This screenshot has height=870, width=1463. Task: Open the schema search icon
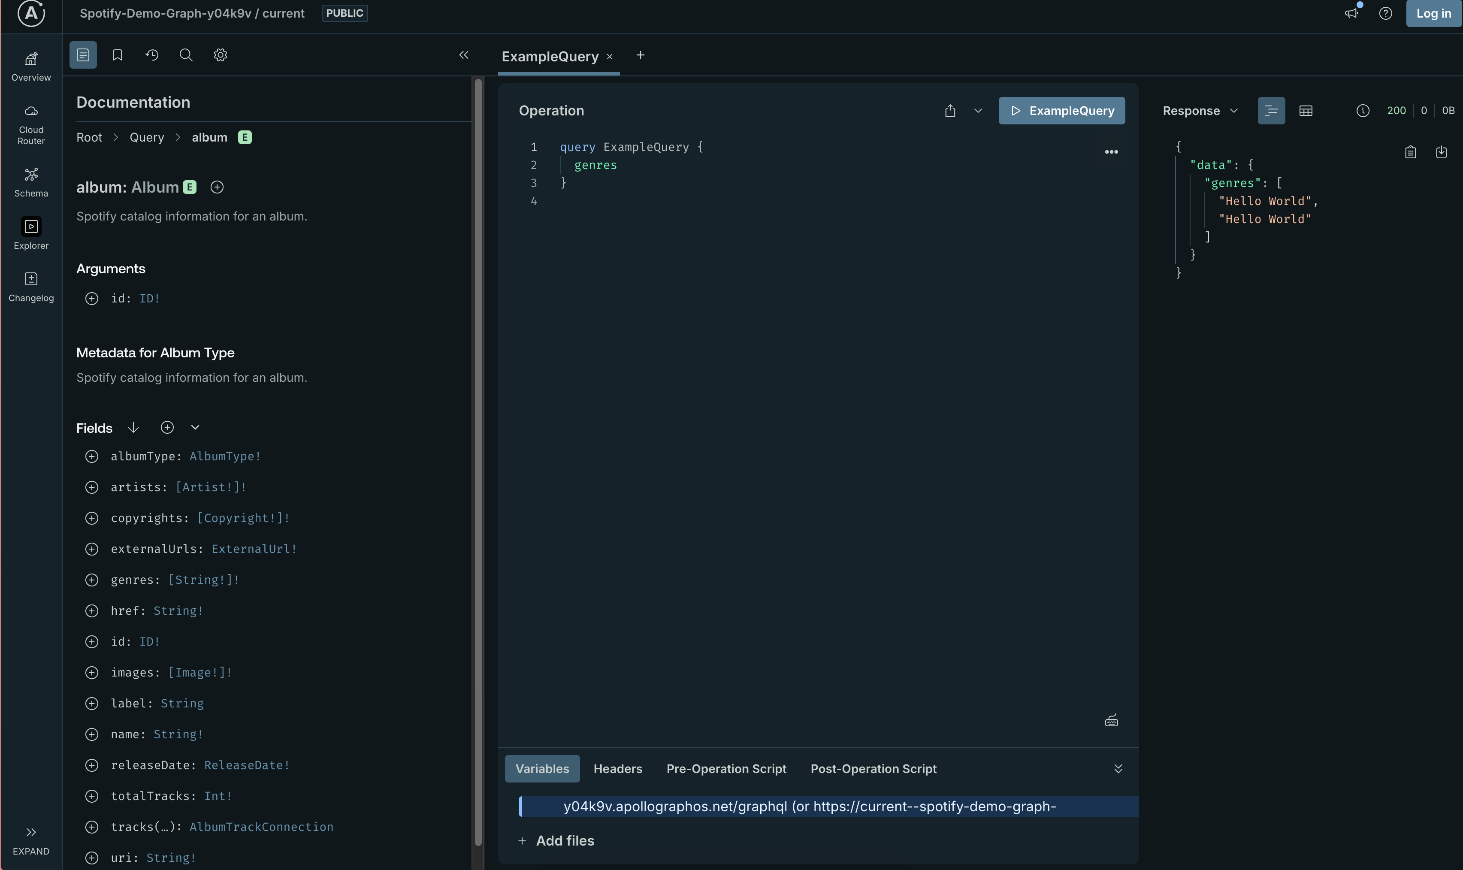pos(186,55)
